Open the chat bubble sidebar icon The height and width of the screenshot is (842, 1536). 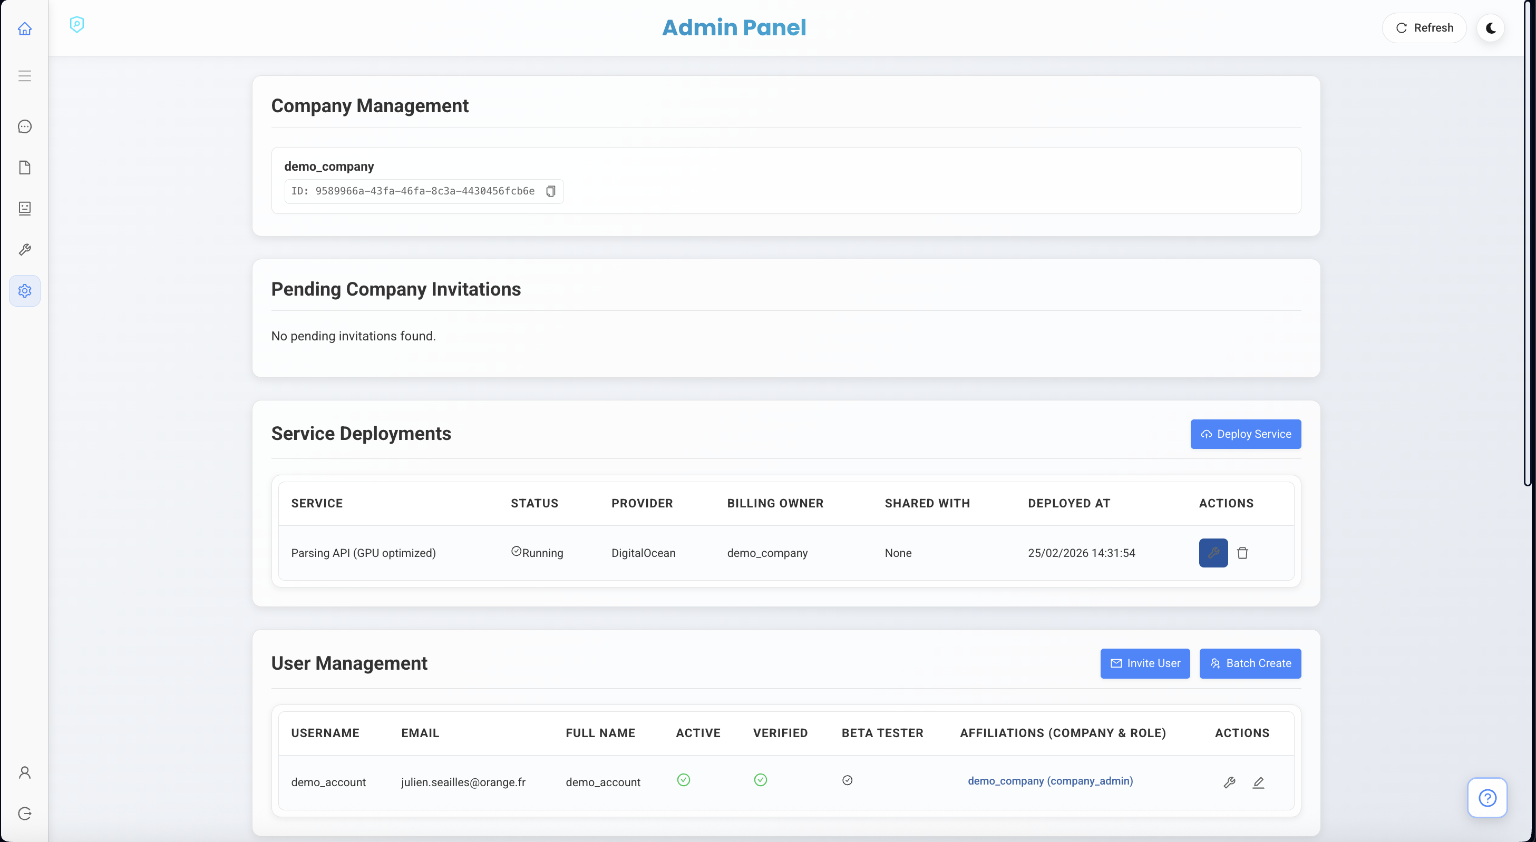coord(24,126)
